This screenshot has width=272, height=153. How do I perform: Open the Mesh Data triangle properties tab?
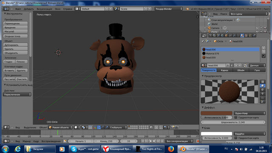click(238, 36)
